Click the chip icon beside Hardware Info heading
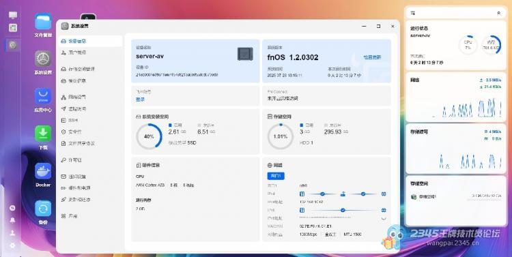Viewport: 512px width, 257px height. point(139,166)
